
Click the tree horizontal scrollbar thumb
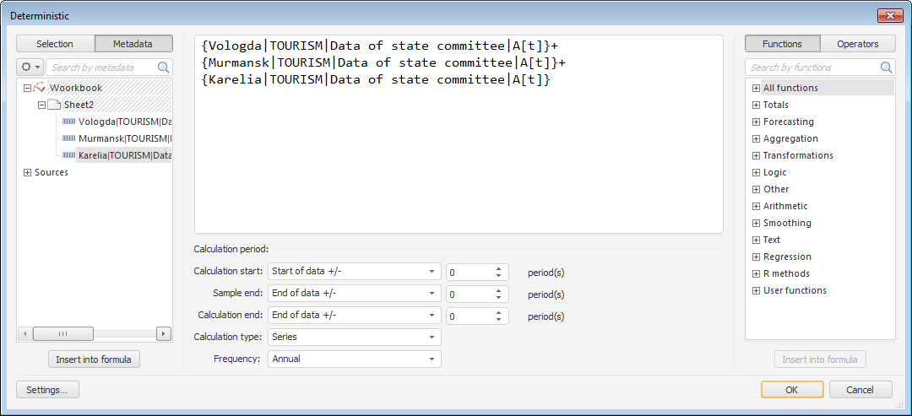pos(63,333)
